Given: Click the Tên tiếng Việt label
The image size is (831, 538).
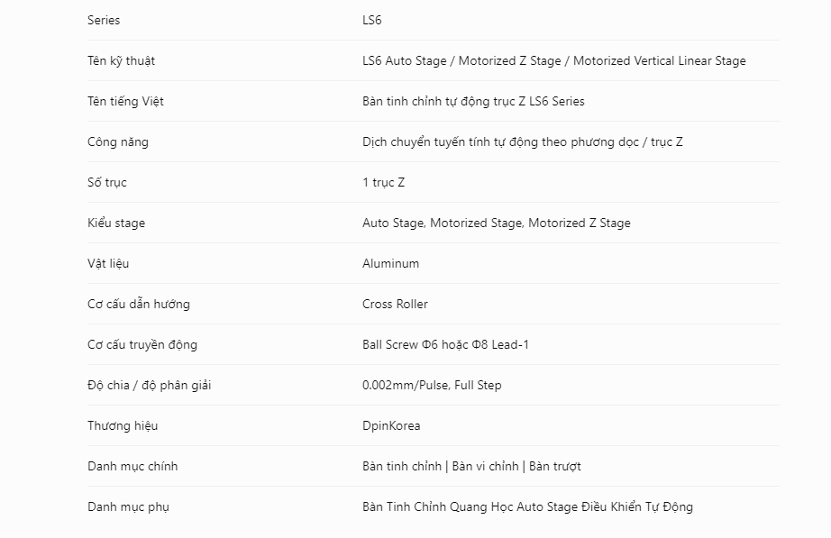Looking at the screenshot, I should click(x=125, y=101).
